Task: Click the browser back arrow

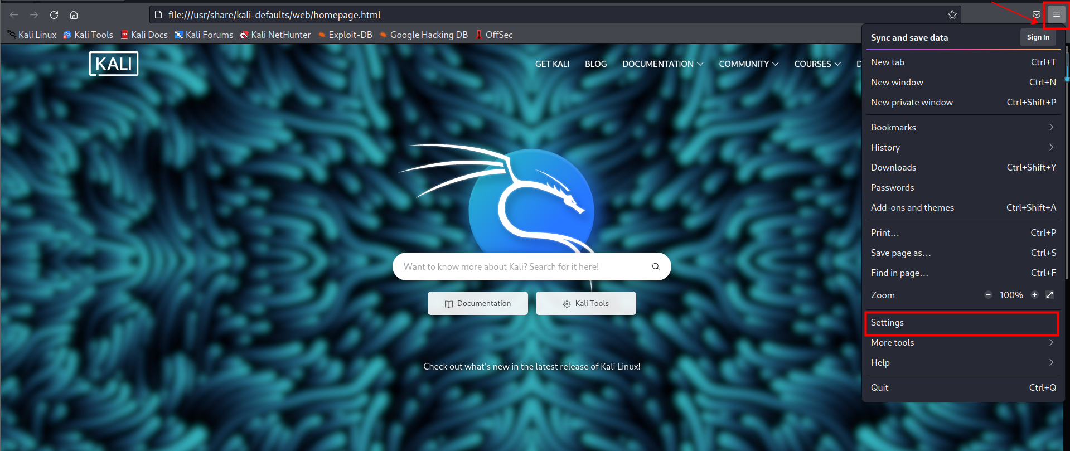Action: [14, 15]
